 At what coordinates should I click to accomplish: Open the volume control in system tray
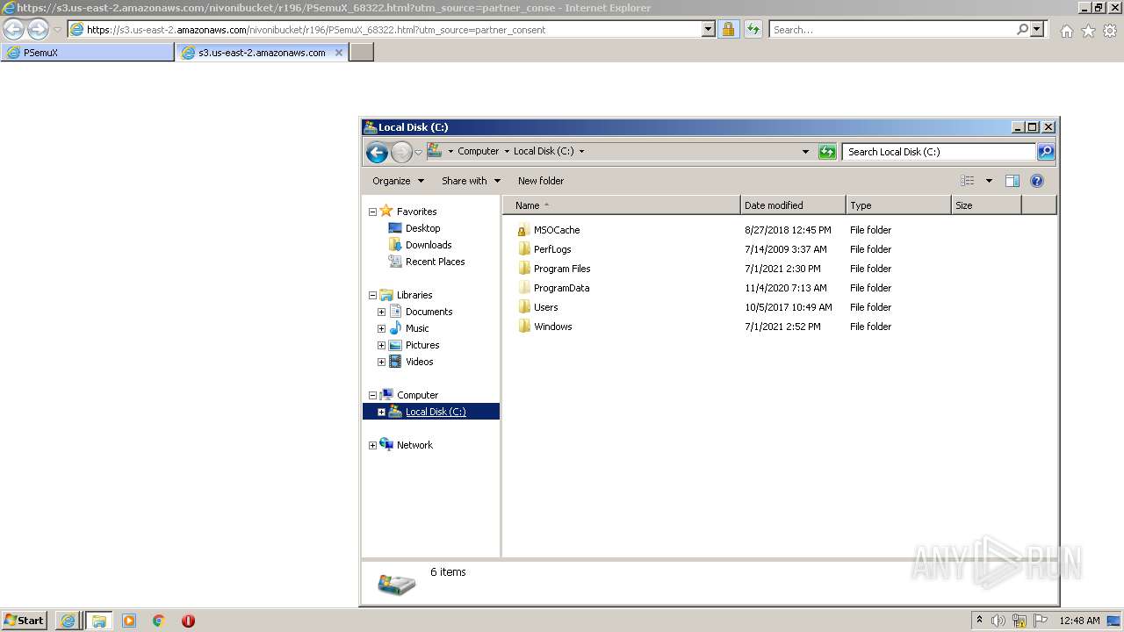pyautogui.click(x=998, y=621)
